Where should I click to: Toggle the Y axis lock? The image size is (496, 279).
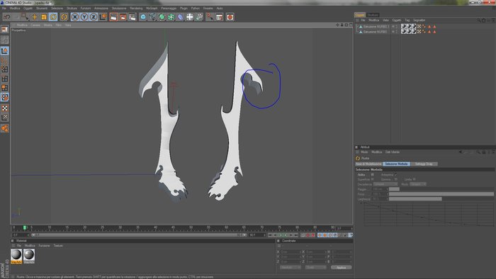click(84, 17)
